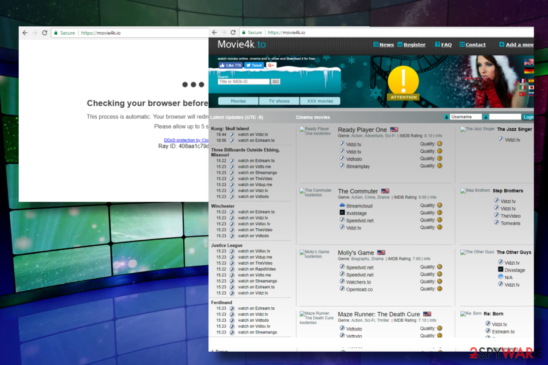
Task: Click the French flag language icon
Action: point(523,80)
